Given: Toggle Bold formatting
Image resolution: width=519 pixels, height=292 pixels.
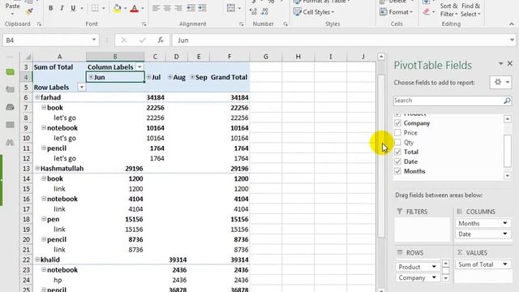Looking at the screenshot, I should (50, 8).
